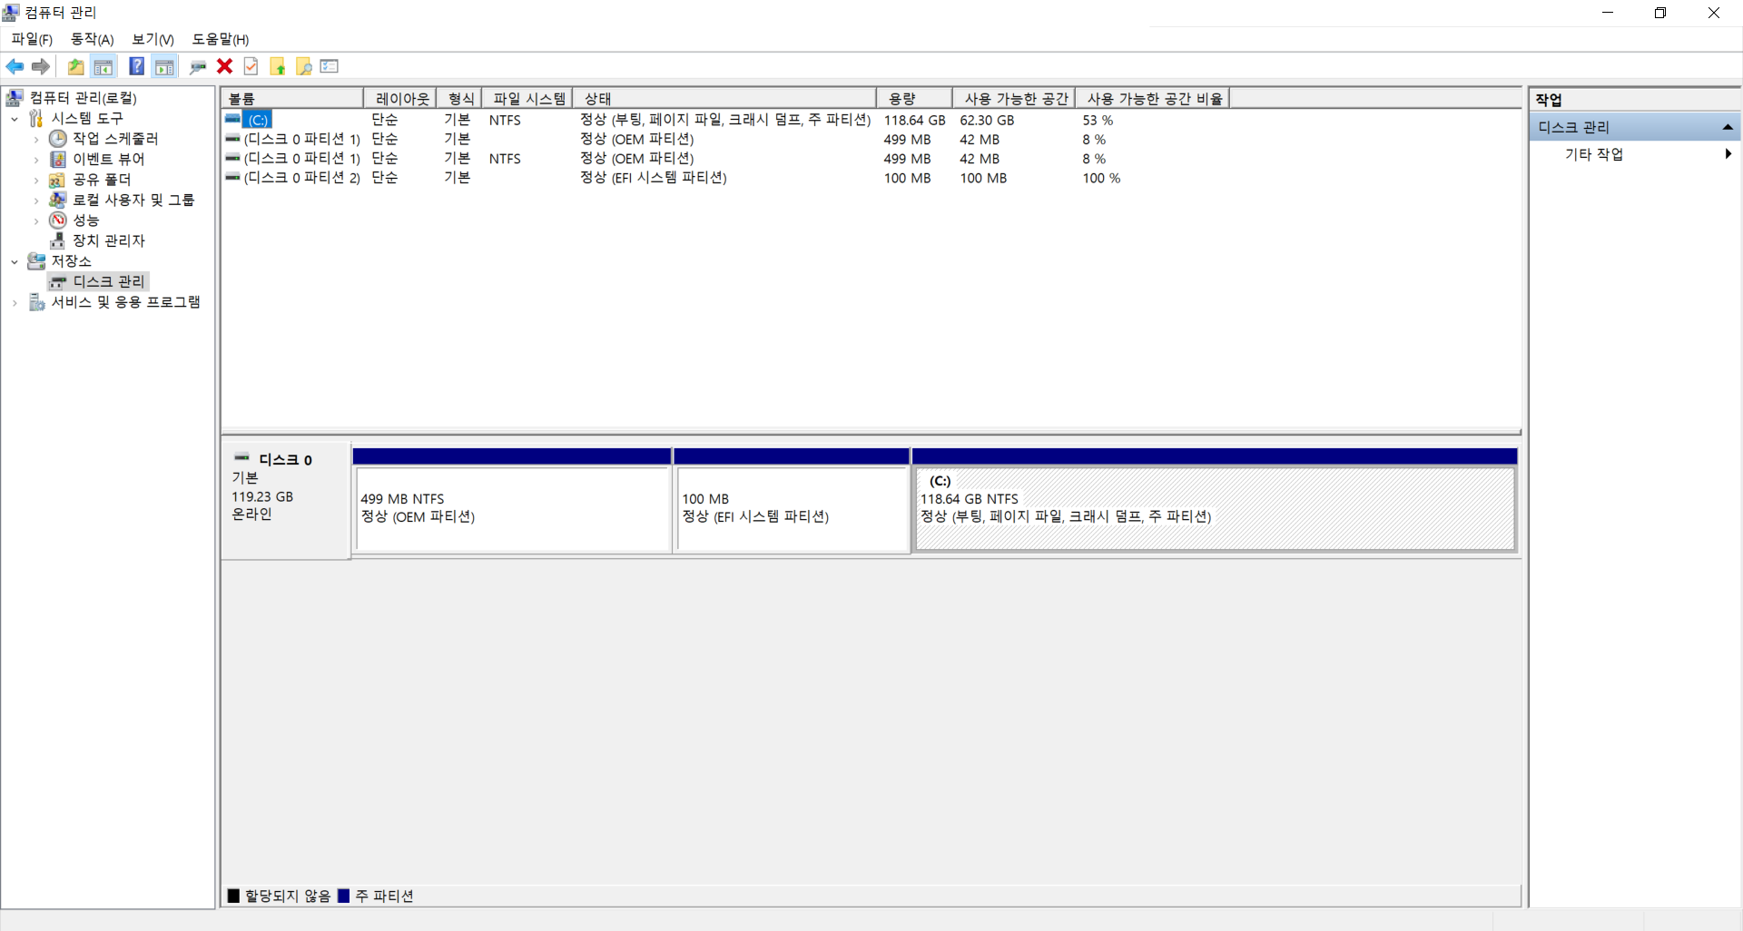Click the 정상 (EFI 시스템 파티션) status cell in list
The width and height of the screenshot is (1743, 931).
(x=654, y=178)
